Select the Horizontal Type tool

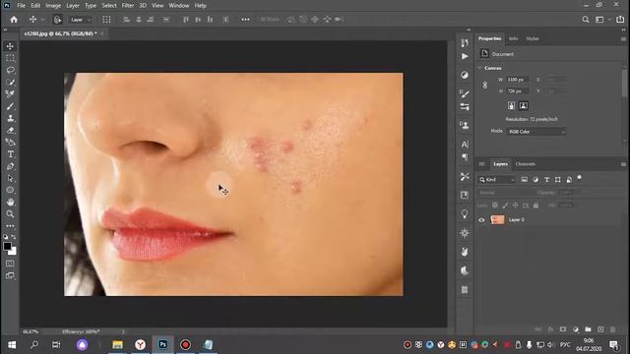pos(10,154)
